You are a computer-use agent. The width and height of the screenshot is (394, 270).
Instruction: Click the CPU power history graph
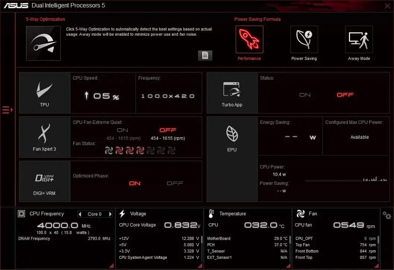[346, 179]
